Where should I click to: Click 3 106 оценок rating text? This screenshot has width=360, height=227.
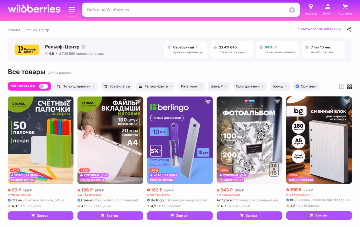[30, 206]
